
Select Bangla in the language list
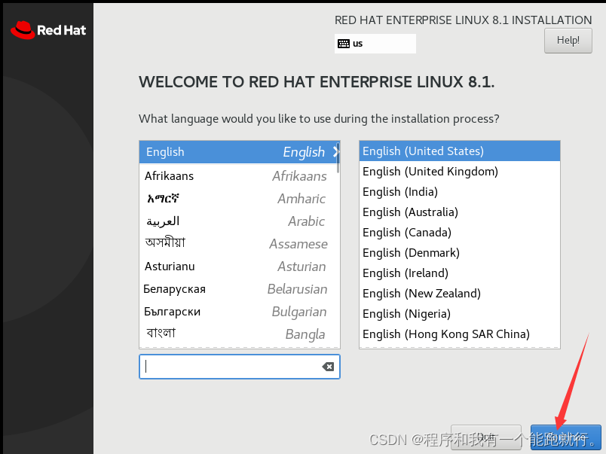239,334
